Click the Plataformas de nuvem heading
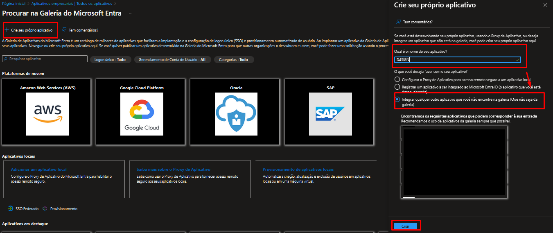The width and height of the screenshot is (553, 233). point(23,73)
